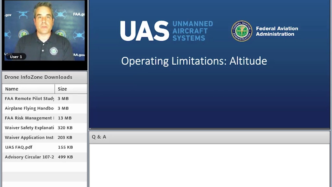Select the User 1 name label
This screenshot has width=332, height=187.
[16, 57]
